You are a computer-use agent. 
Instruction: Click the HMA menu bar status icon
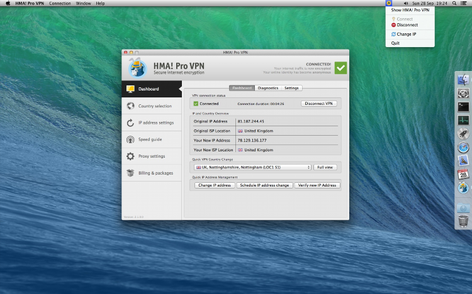click(389, 3)
